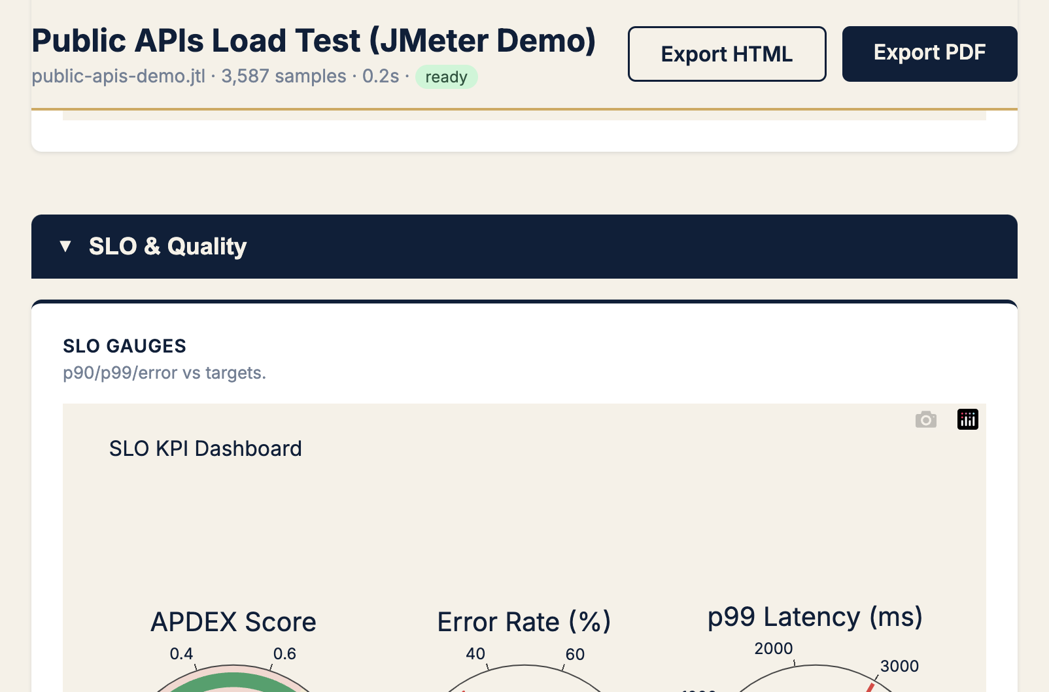Click the 0.6 tick on APDEX gauge
The height and width of the screenshot is (692, 1049).
[x=284, y=653]
